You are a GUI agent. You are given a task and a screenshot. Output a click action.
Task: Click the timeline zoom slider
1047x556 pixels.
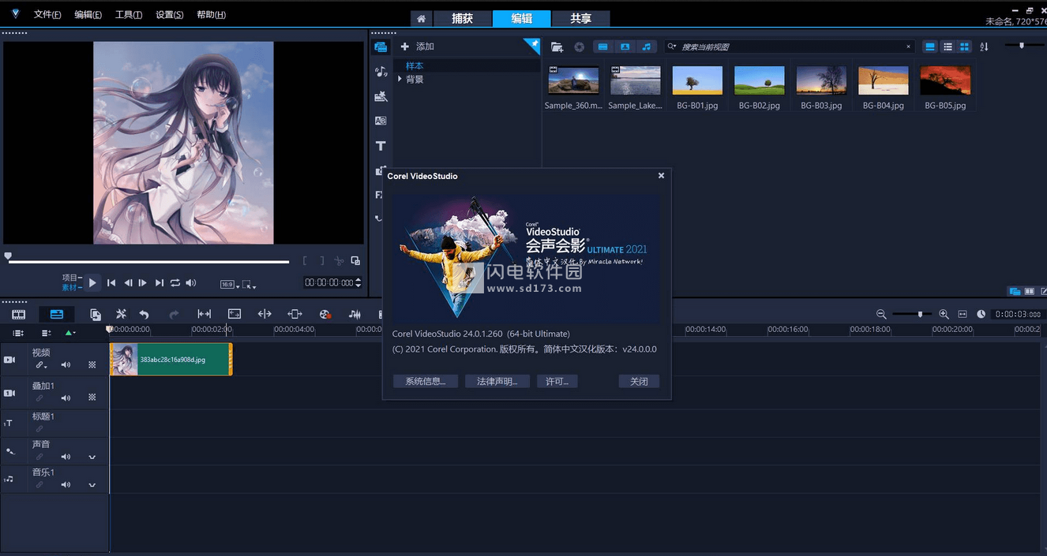[913, 314]
